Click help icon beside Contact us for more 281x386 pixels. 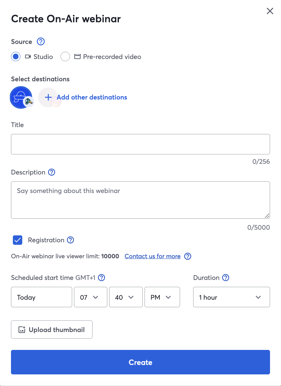(x=188, y=256)
